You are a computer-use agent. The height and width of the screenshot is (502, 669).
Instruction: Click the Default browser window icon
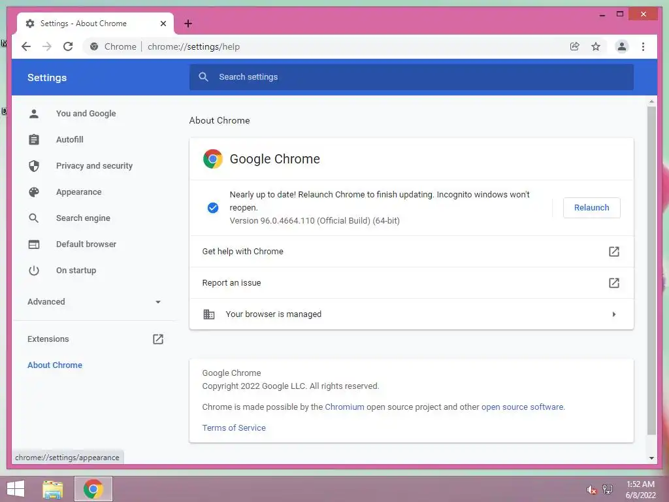(34, 244)
